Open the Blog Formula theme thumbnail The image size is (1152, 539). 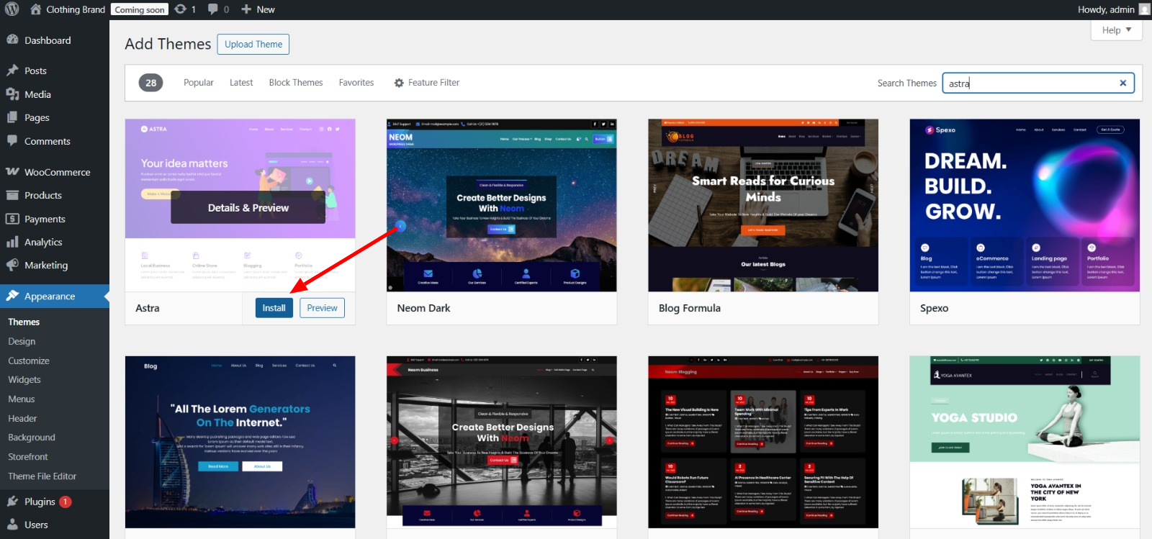(763, 205)
